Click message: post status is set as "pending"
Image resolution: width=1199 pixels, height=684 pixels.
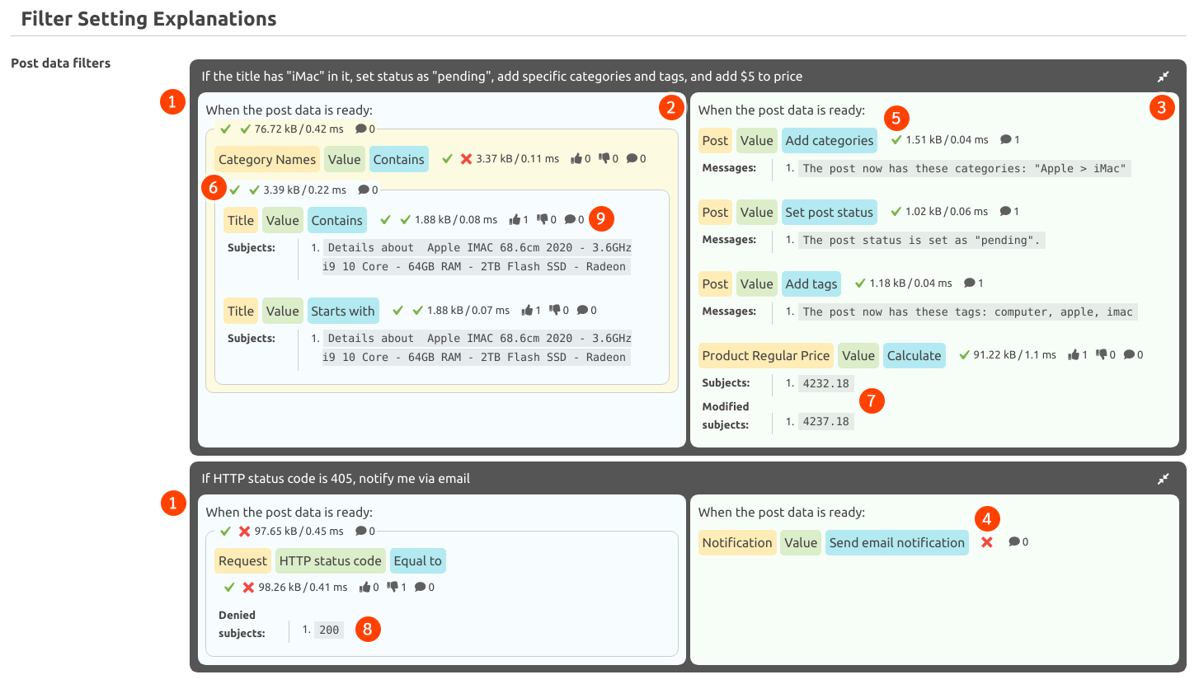point(923,241)
